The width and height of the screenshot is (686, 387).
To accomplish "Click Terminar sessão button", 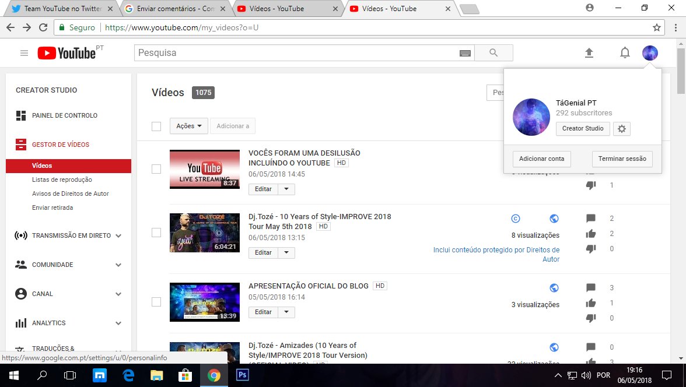I will (622, 159).
